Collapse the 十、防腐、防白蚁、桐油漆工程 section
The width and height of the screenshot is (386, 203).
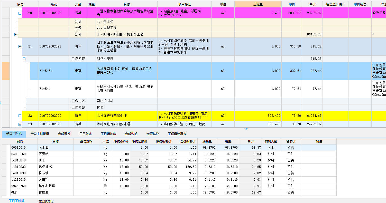pos(16,34)
